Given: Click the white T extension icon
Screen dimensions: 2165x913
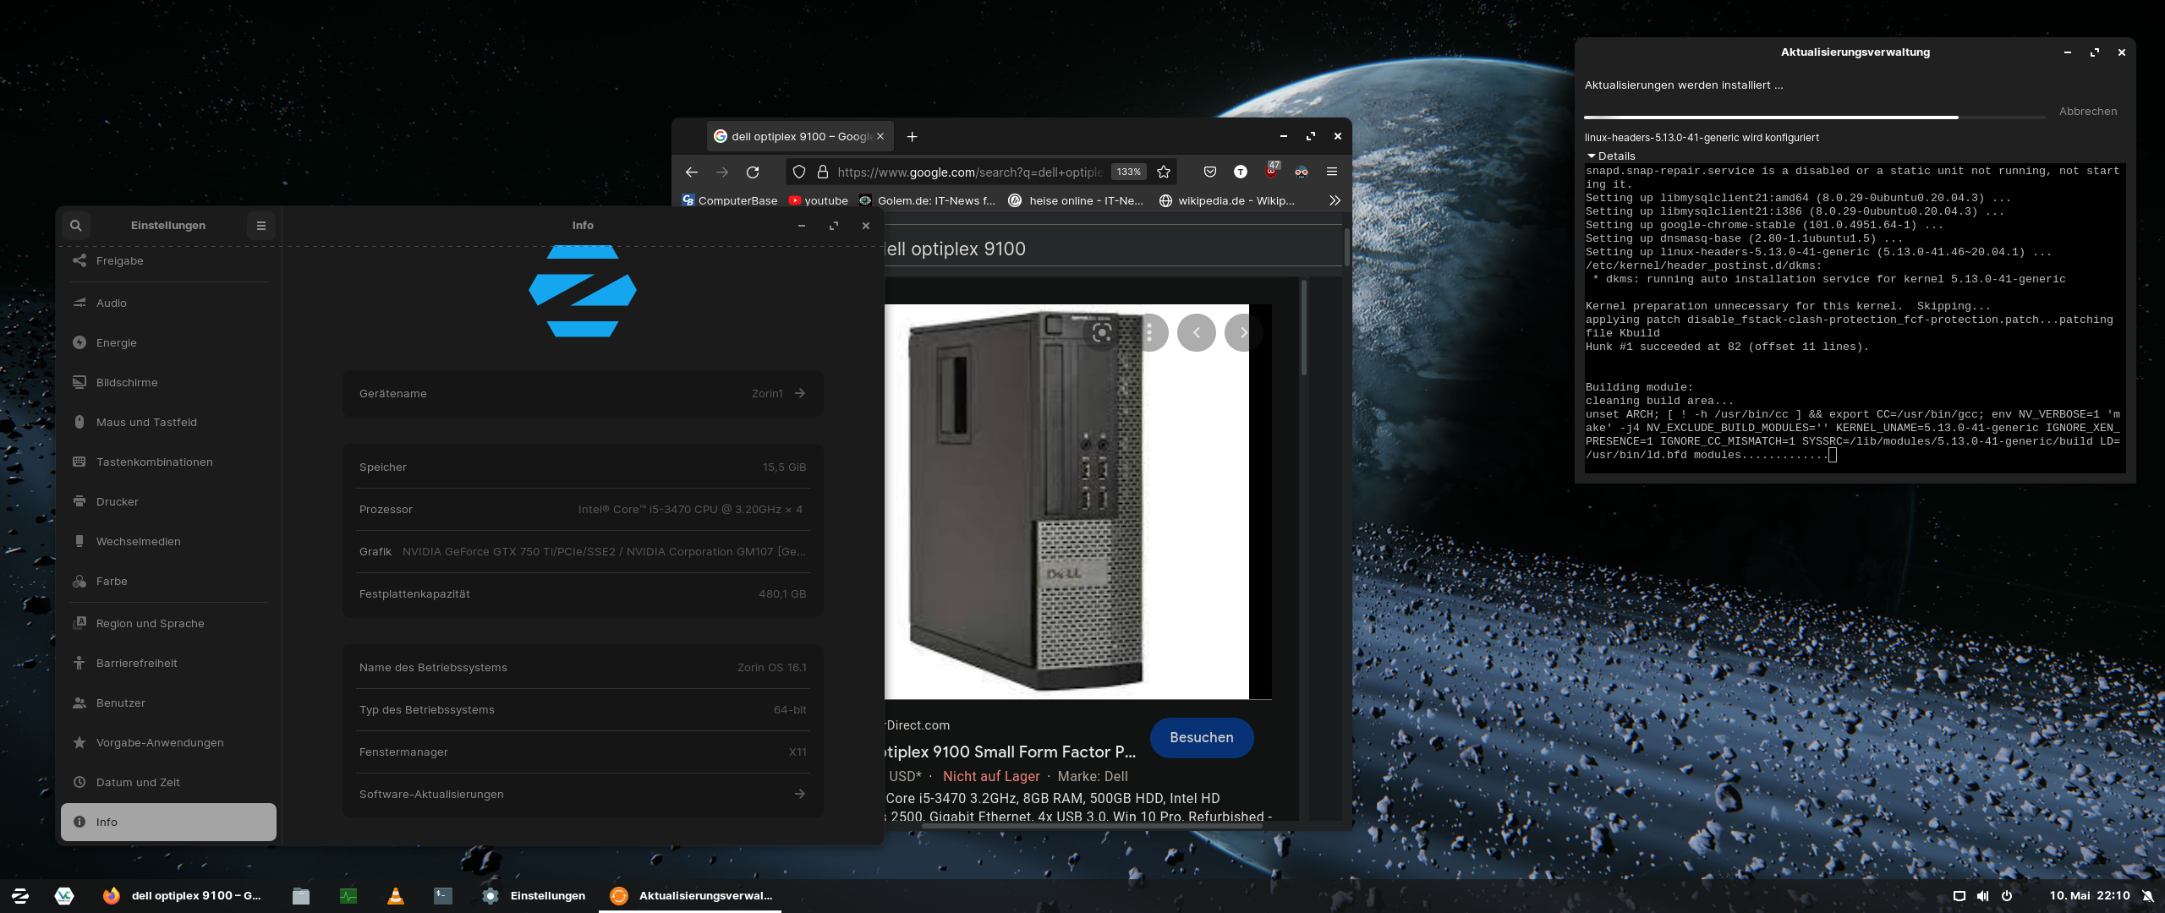Looking at the screenshot, I should 1241,172.
